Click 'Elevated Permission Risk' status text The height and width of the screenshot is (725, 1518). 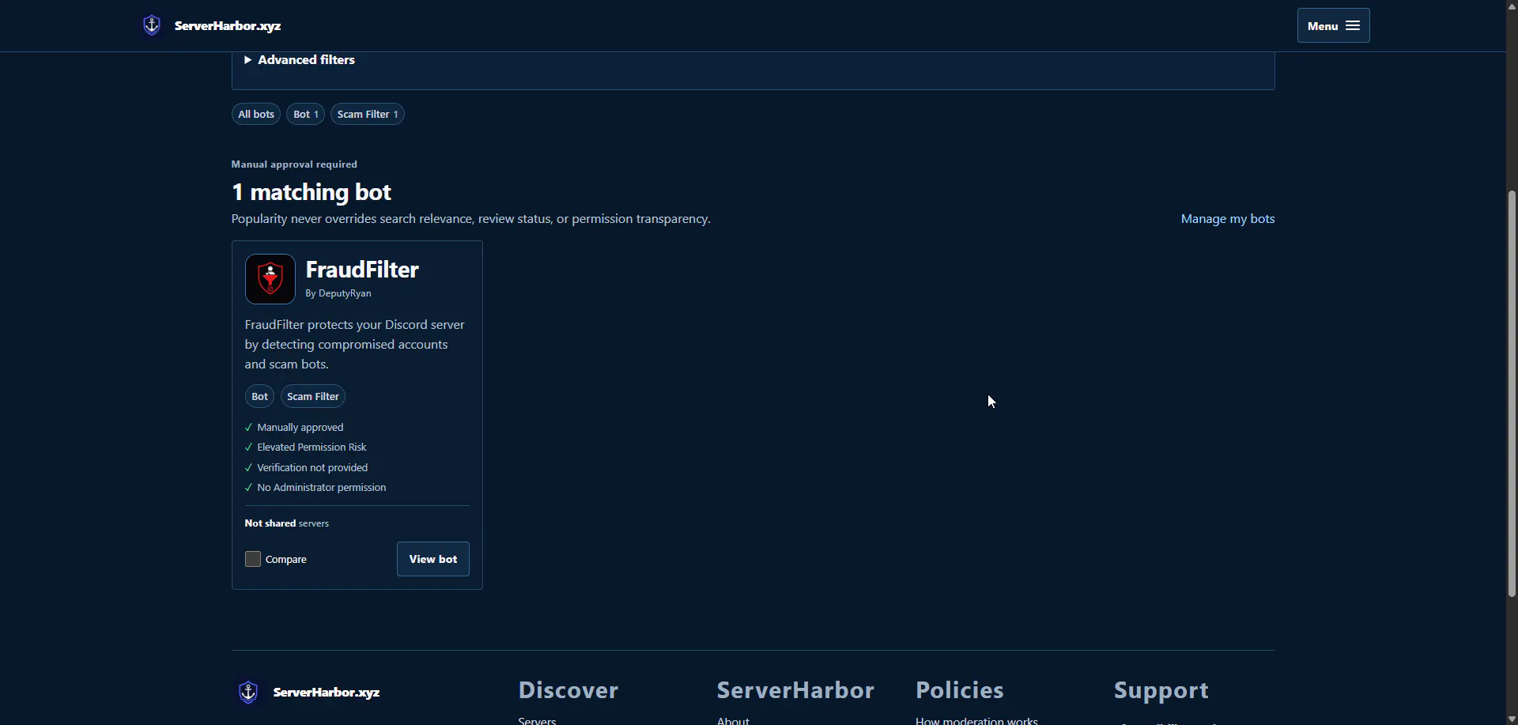[312, 447]
